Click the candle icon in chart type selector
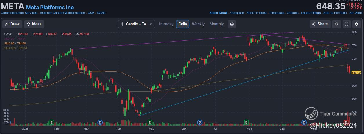 click(122, 24)
